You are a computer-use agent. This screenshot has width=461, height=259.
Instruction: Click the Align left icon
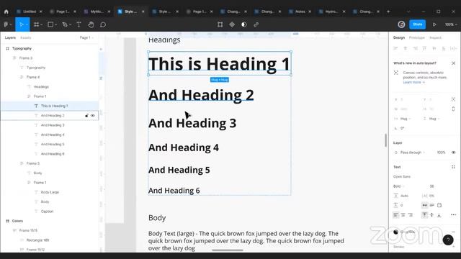pyautogui.click(x=395, y=48)
